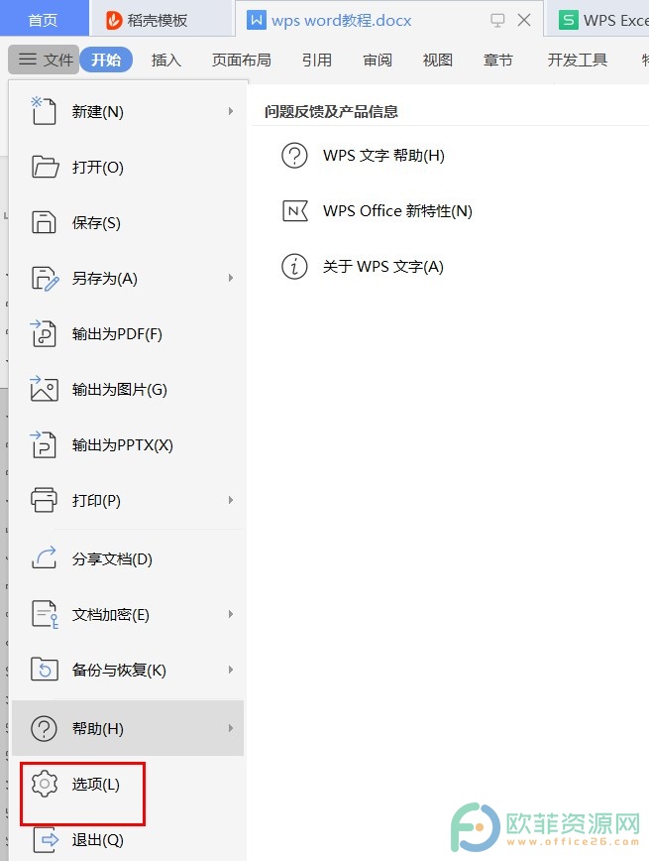Expand the 打印(P) submenu arrow
This screenshot has width=649, height=861.
pyautogui.click(x=231, y=500)
